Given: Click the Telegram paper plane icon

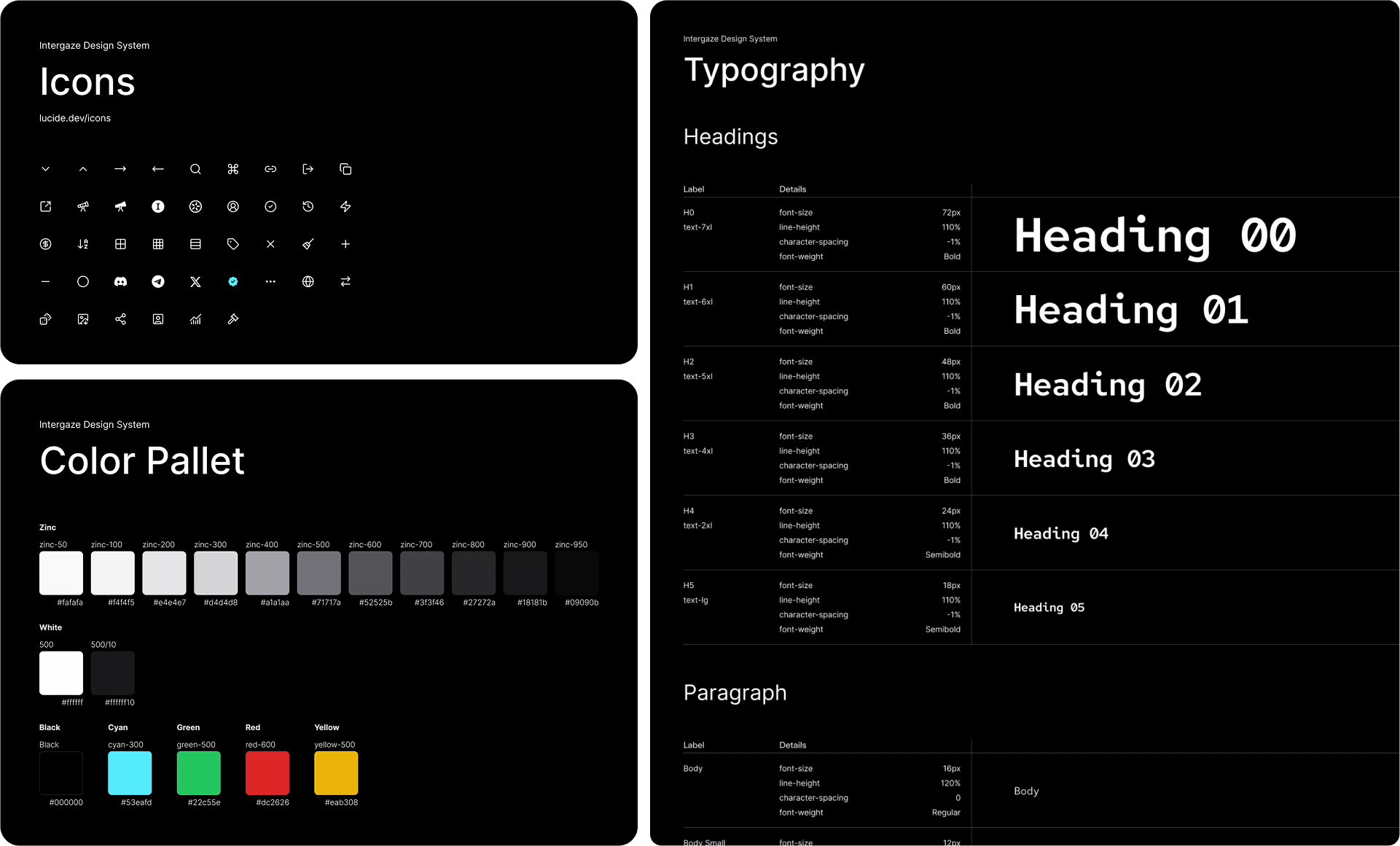Looking at the screenshot, I should pos(158,281).
